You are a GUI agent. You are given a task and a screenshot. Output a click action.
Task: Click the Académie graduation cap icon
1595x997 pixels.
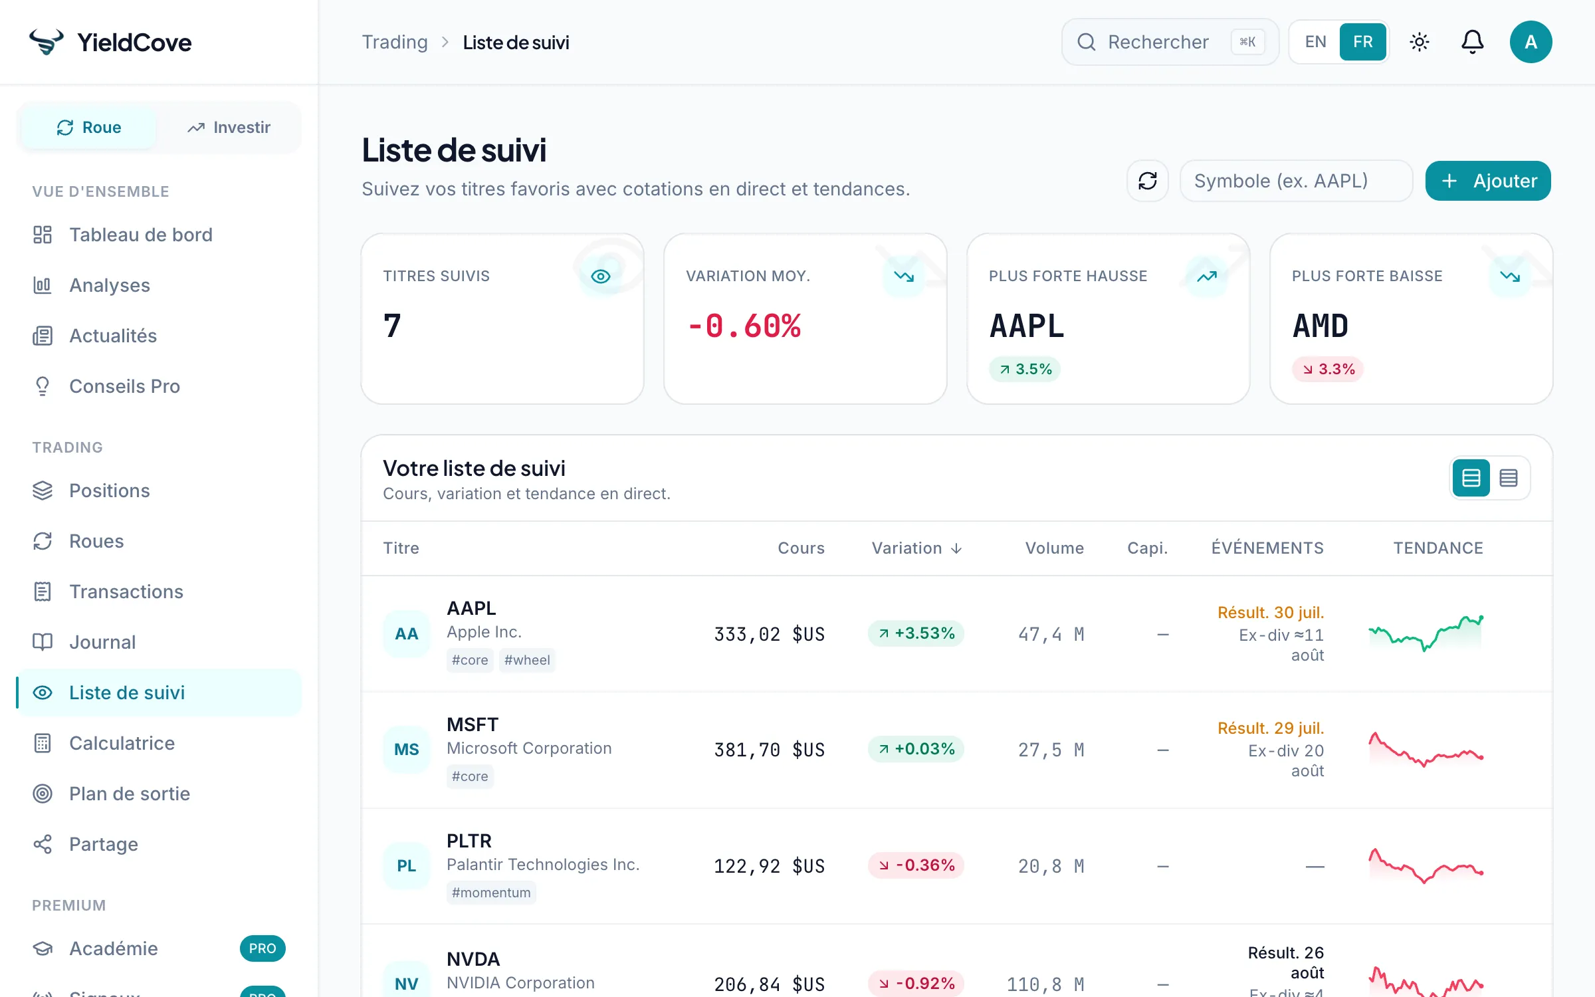43,948
